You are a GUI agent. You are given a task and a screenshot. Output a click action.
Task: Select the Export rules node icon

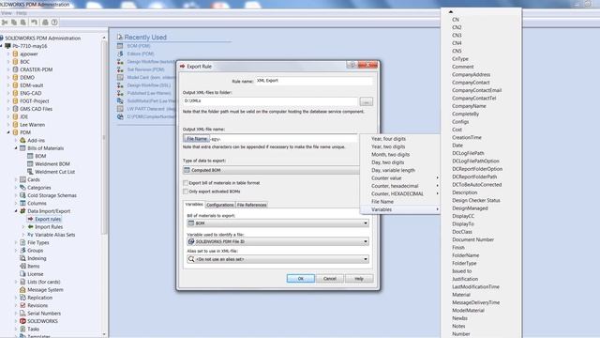click(x=30, y=219)
